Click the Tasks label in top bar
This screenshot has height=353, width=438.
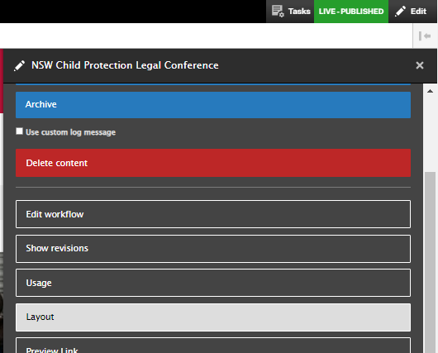[x=299, y=12]
